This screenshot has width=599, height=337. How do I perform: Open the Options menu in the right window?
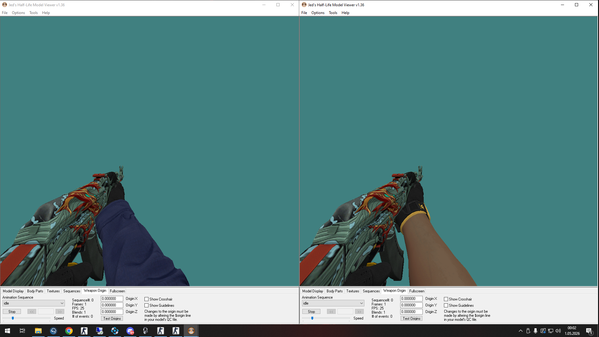coord(318,13)
